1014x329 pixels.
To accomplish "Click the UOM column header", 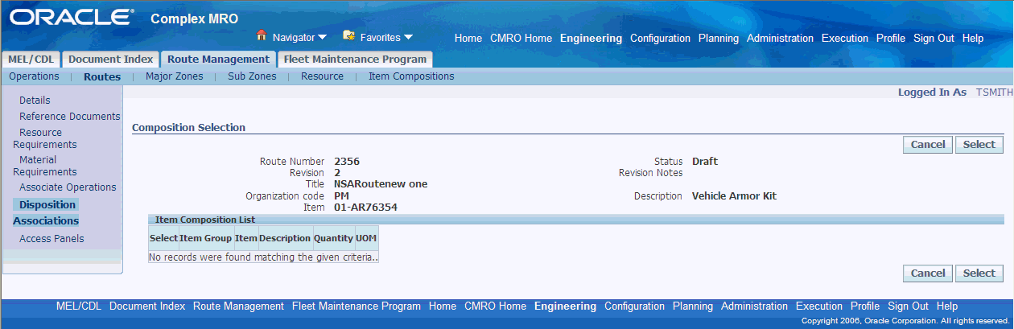I will [366, 238].
